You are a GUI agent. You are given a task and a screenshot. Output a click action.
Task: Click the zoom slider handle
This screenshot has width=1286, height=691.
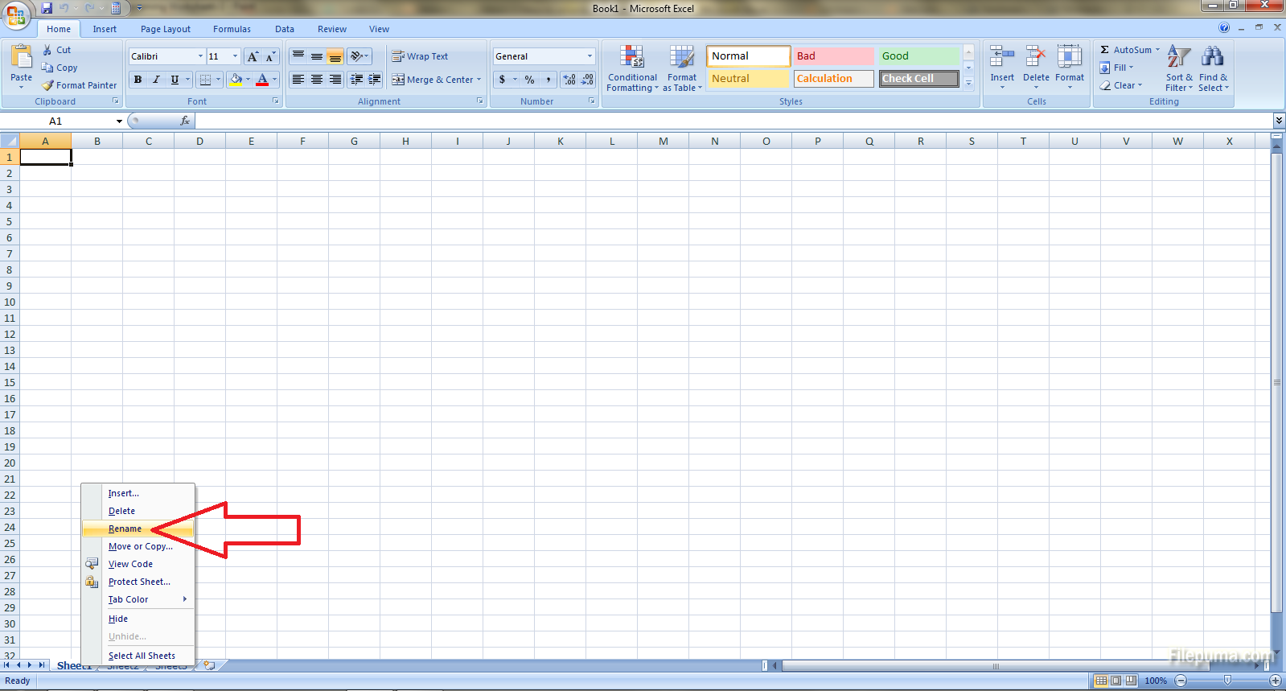[x=1227, y=681]
